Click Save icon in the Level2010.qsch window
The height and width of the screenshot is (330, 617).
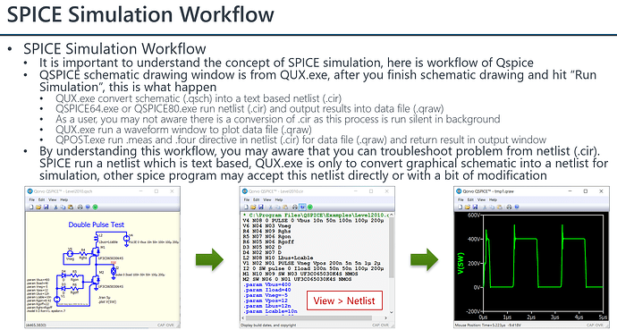pos(46,207)
